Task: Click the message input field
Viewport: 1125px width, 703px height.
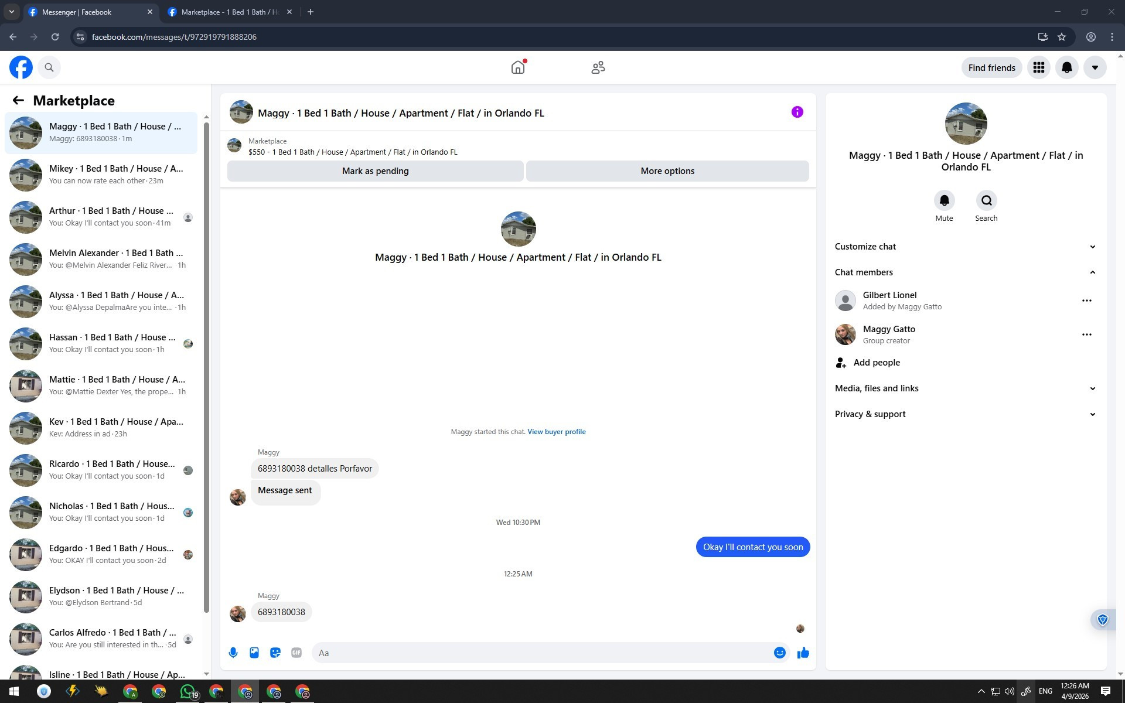Action: (542, 653)
